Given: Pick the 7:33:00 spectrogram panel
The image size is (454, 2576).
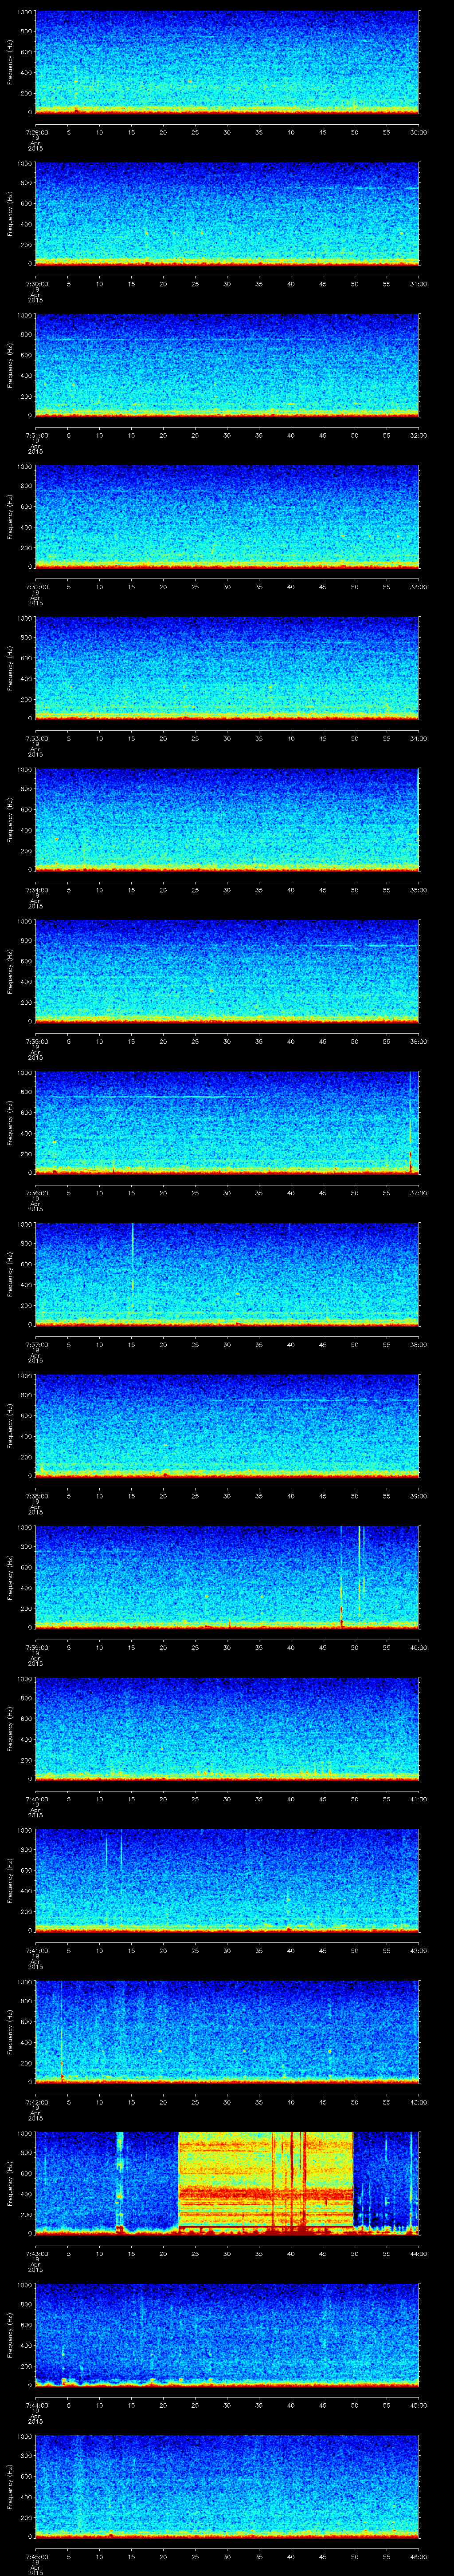Looking at the screenshot, I should coord(227,668).
